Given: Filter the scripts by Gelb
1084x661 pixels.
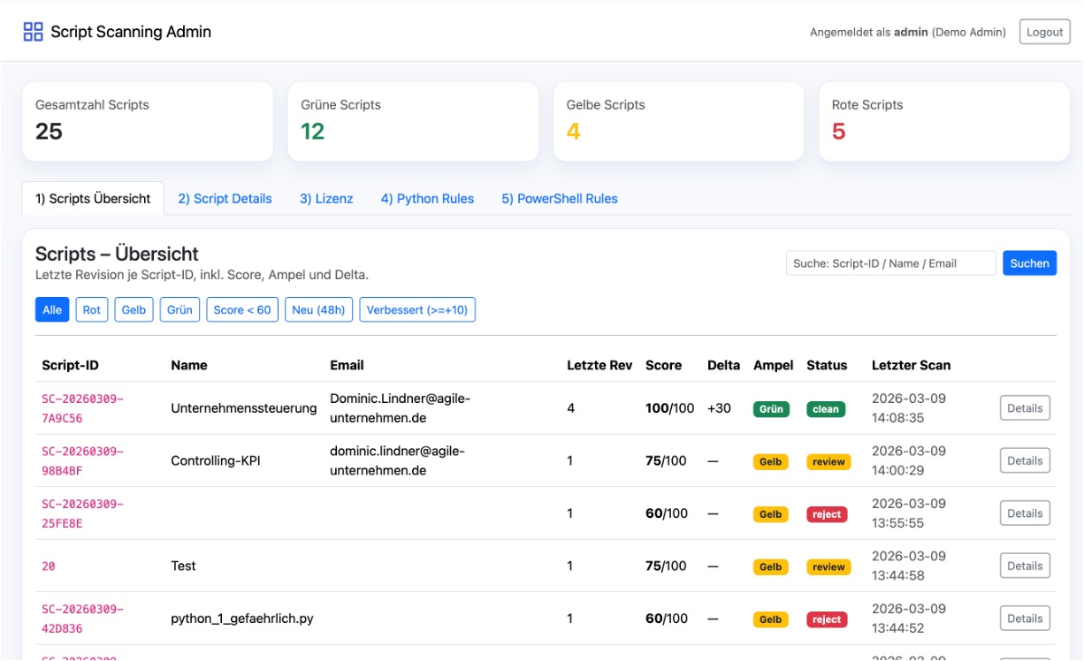Looking at the screenshot, I should point(134,310).
